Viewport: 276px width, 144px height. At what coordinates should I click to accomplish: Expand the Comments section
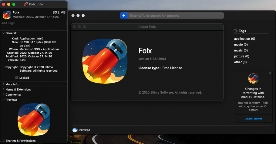point(3,94)
